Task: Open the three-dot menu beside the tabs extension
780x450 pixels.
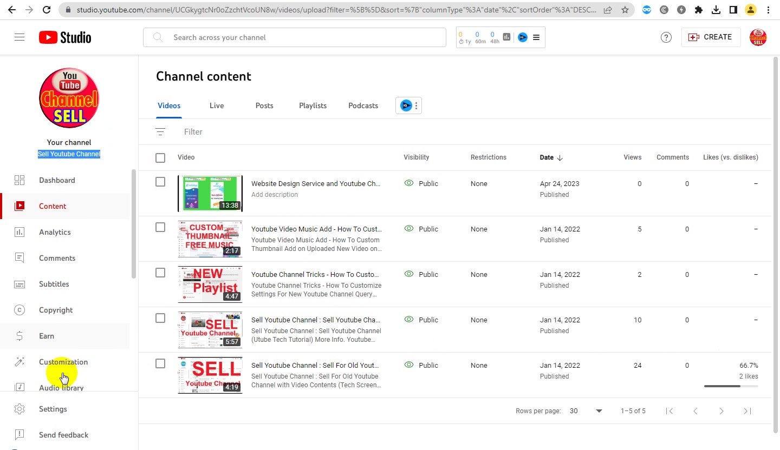Action: 416,105
